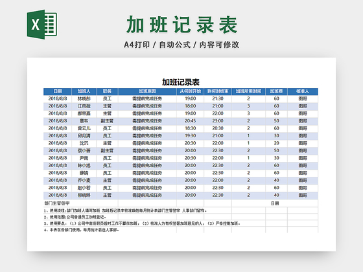Screen dimensions: 363x272
Task: Click the 18:30 start time in 曾云儿's row
Action: [191, 128]
